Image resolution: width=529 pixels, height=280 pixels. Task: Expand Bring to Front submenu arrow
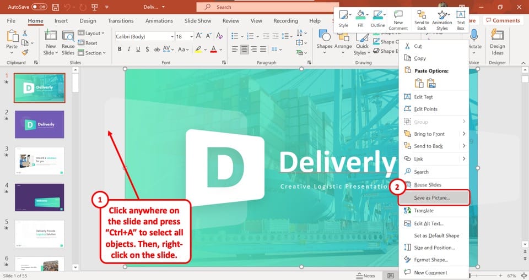464,134
